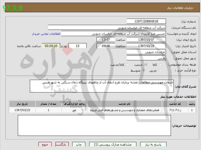Click the creation date field 1397/03/07

[x=146, y=40]
